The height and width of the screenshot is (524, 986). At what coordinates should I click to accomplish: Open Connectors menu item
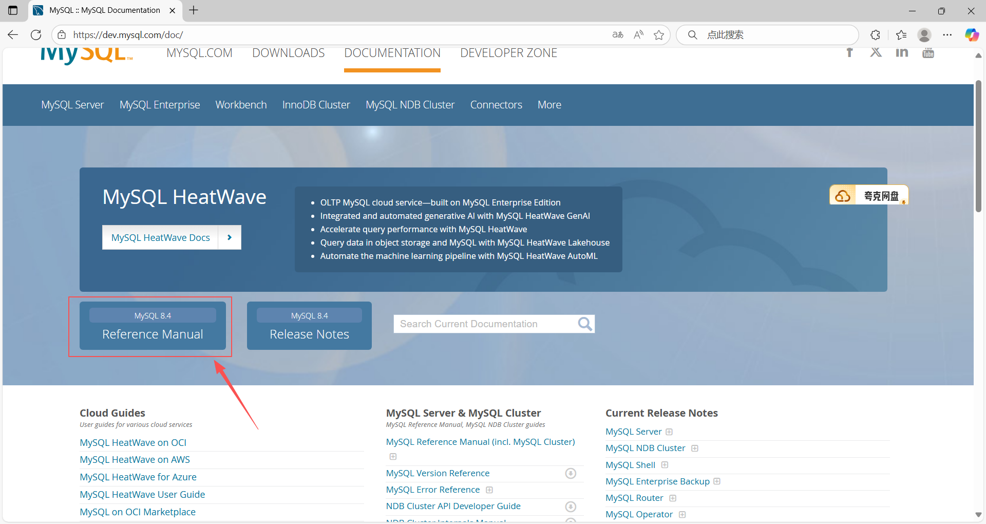coord(496,105)
